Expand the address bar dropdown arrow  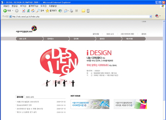coord(151,17)
